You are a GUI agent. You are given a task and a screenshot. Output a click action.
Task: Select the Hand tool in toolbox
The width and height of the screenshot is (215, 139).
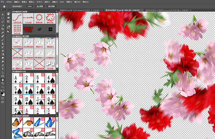(3, 80)
